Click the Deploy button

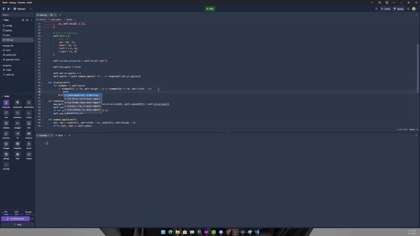click(x=398, y=9)
